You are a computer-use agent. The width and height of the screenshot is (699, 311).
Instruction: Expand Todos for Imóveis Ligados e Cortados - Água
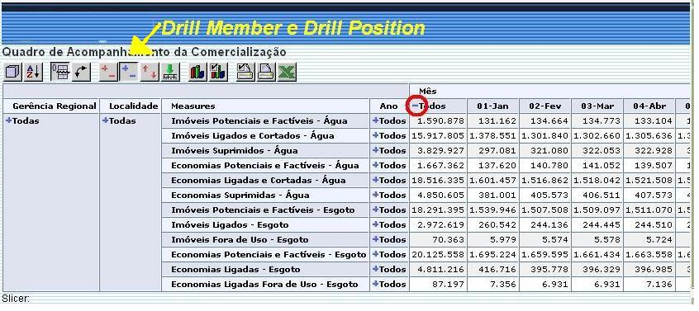pyautogui.click(x=376, y=135)
